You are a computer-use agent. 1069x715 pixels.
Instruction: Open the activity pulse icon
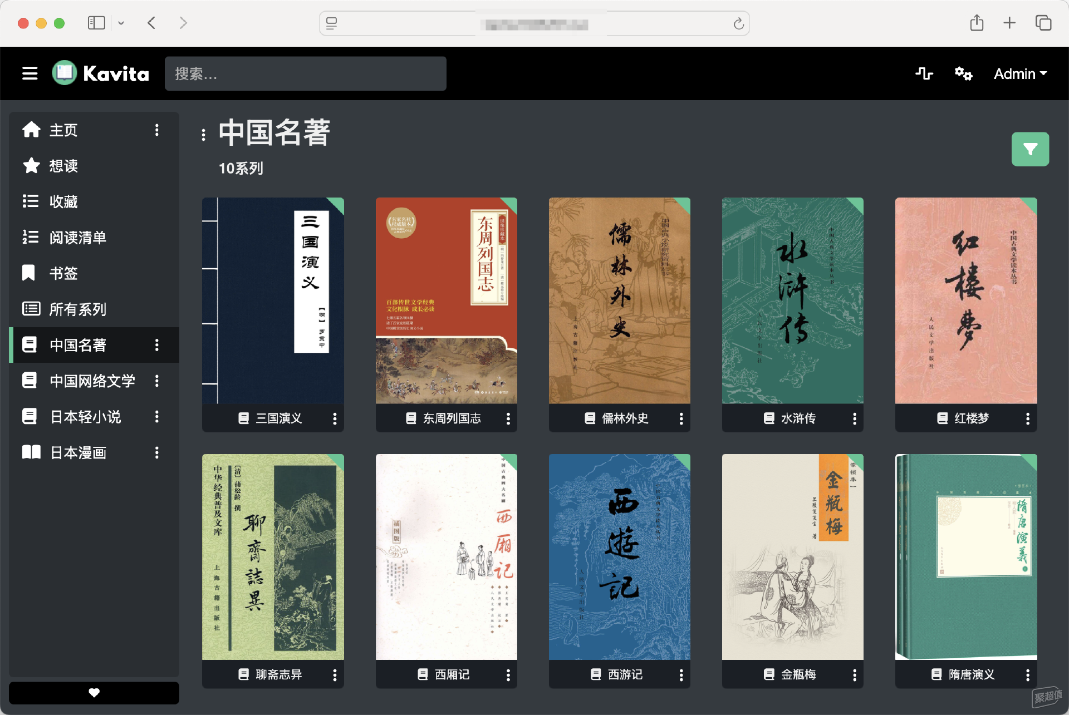pyautogui.click(x=924, y=73)
